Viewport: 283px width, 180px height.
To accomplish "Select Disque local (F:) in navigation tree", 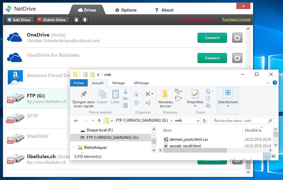I will pyautogui.click(x=100, y=130).
